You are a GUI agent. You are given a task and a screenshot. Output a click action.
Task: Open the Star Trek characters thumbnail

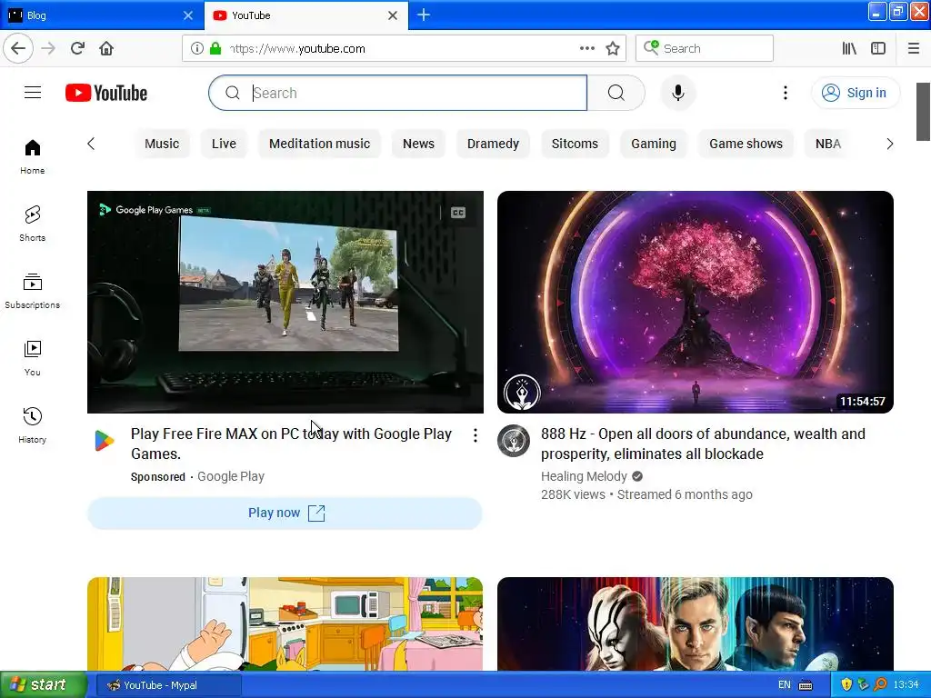point(696,623)
